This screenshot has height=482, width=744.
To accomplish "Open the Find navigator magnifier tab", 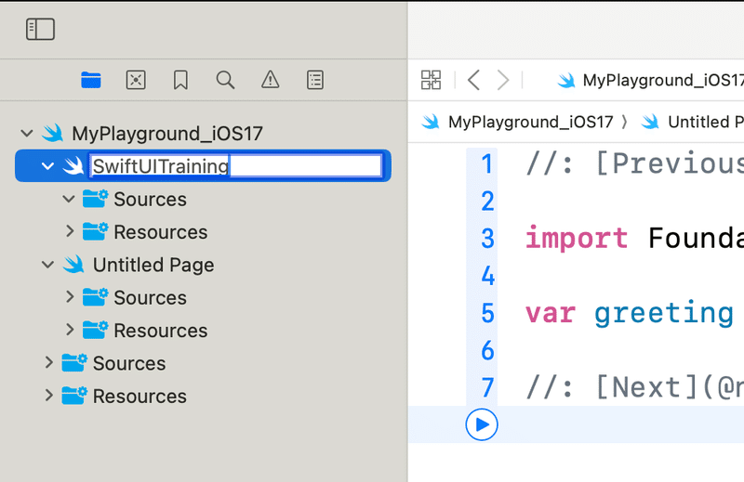I will point(225,80).
